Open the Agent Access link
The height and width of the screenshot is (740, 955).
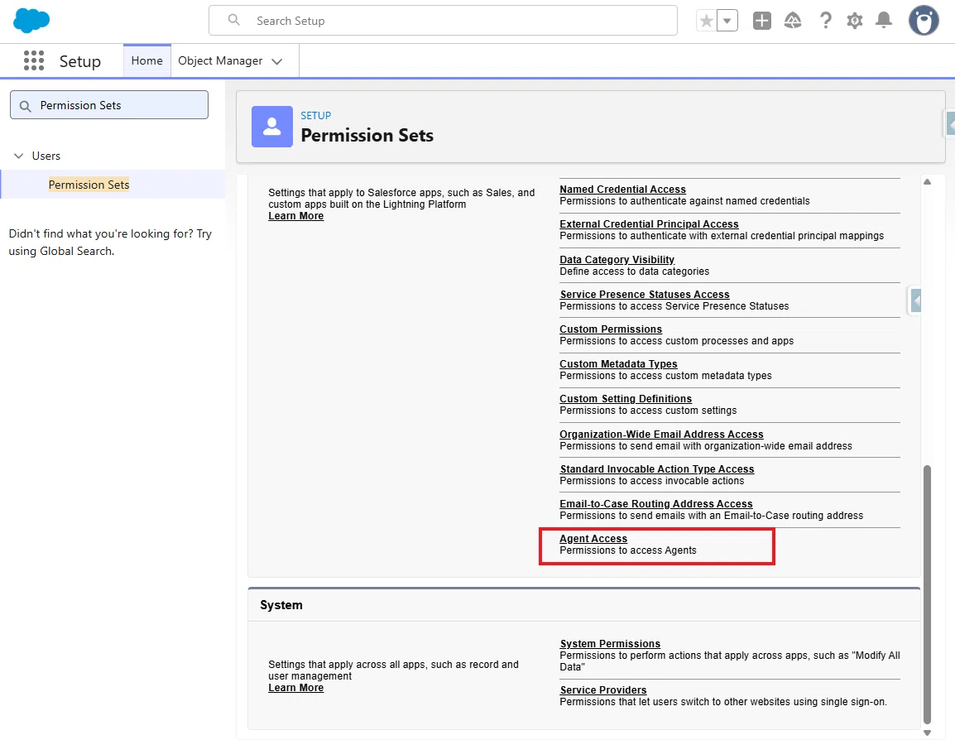593,538
